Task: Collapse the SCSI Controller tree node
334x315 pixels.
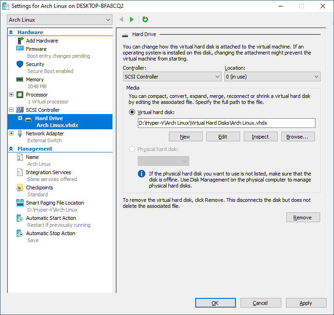Action: (12, 110)
